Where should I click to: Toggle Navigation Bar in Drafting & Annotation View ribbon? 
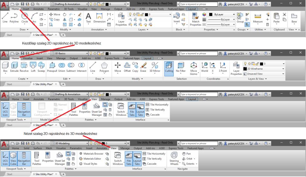[x=24, y=109]
